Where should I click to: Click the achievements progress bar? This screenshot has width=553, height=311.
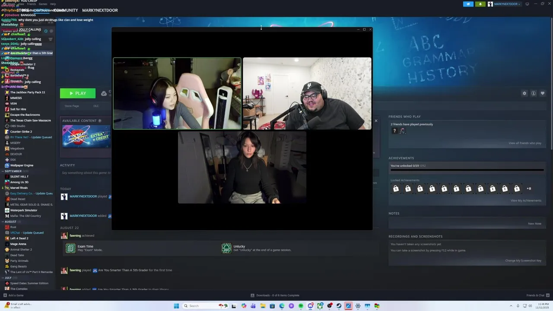point(467,170)
